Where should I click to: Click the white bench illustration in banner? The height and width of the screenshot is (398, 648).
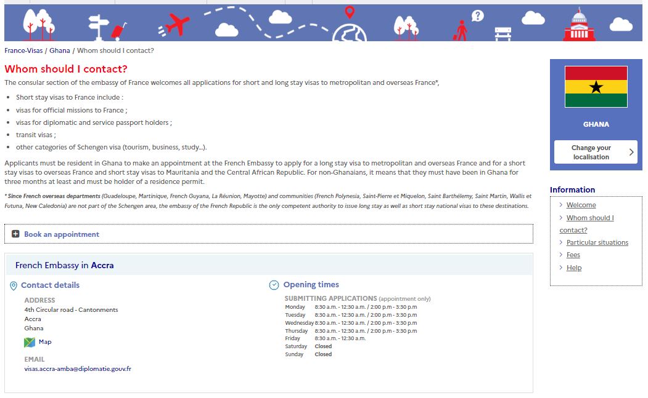pyautogui.click(x=503, y=34)
